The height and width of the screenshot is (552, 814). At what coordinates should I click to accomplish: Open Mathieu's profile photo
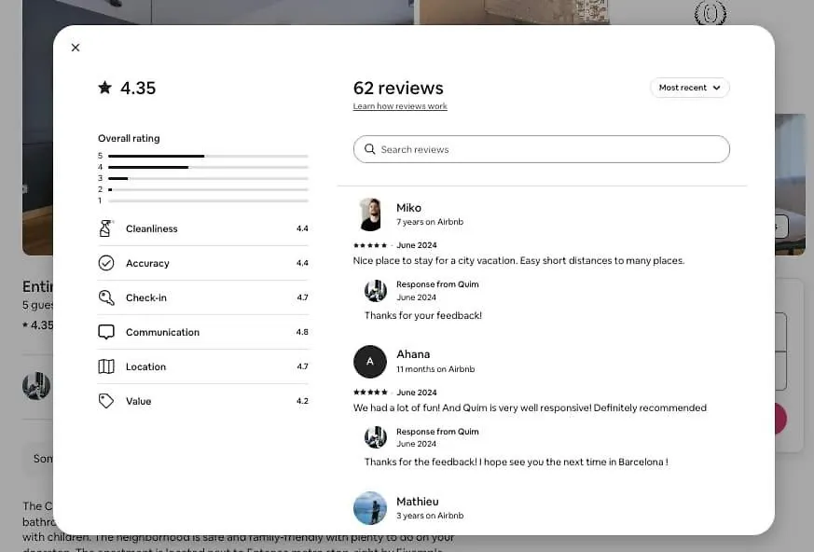370,508
